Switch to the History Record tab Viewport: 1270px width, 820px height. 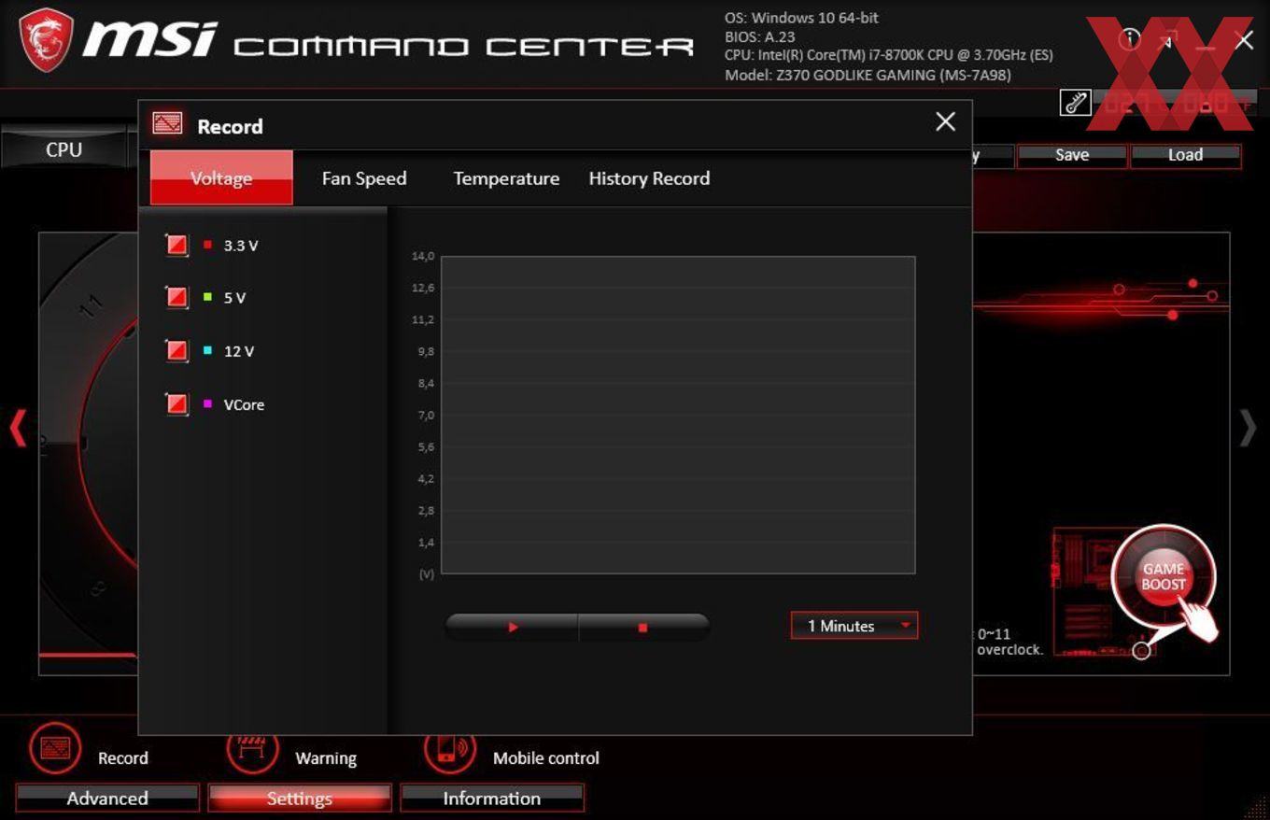(x=649, y=178)
